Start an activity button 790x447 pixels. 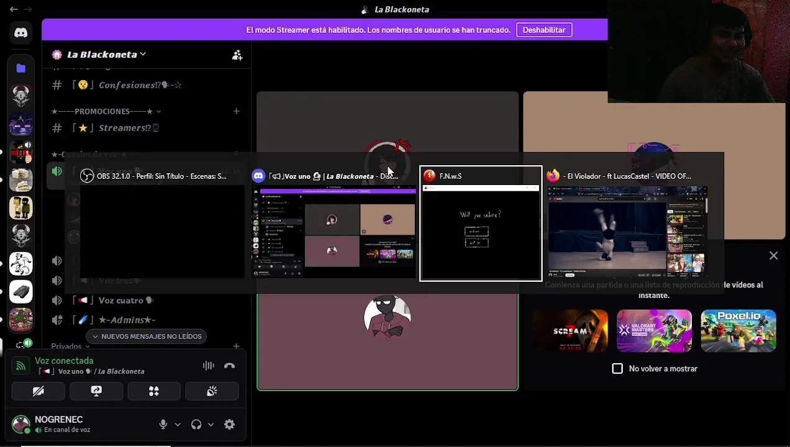click(x=154, y=391)
